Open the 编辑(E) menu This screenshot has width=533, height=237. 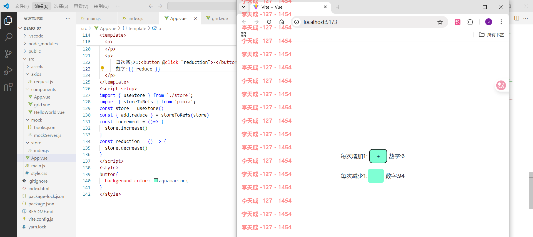coord(41,6)
